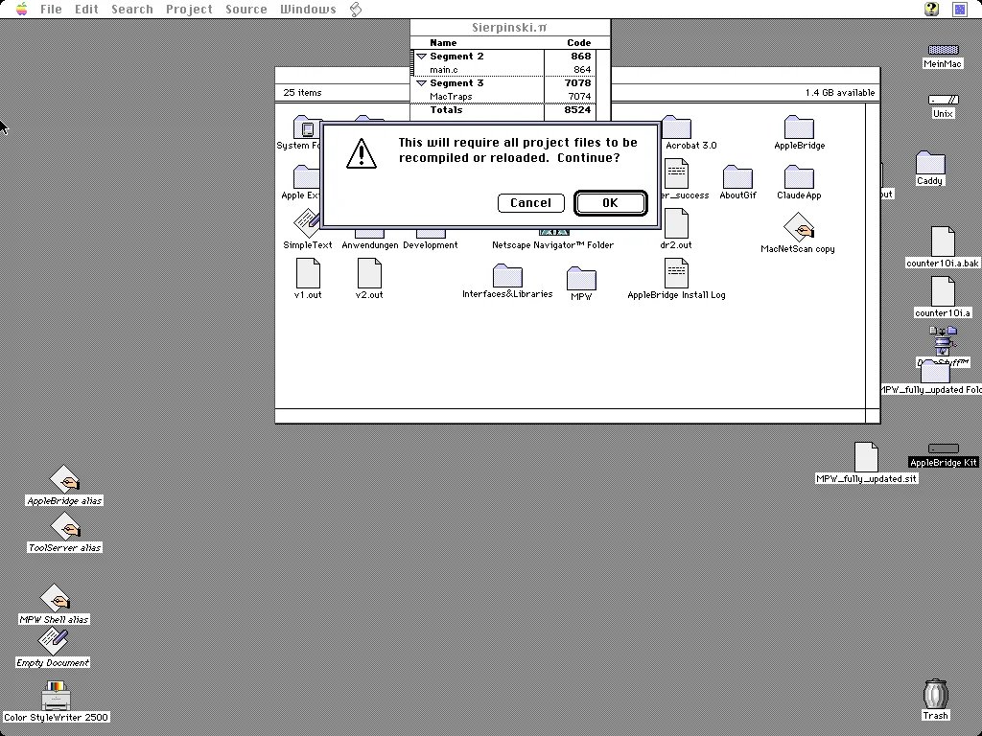
Task: Click the Development folder label
Action: point(431,245)
